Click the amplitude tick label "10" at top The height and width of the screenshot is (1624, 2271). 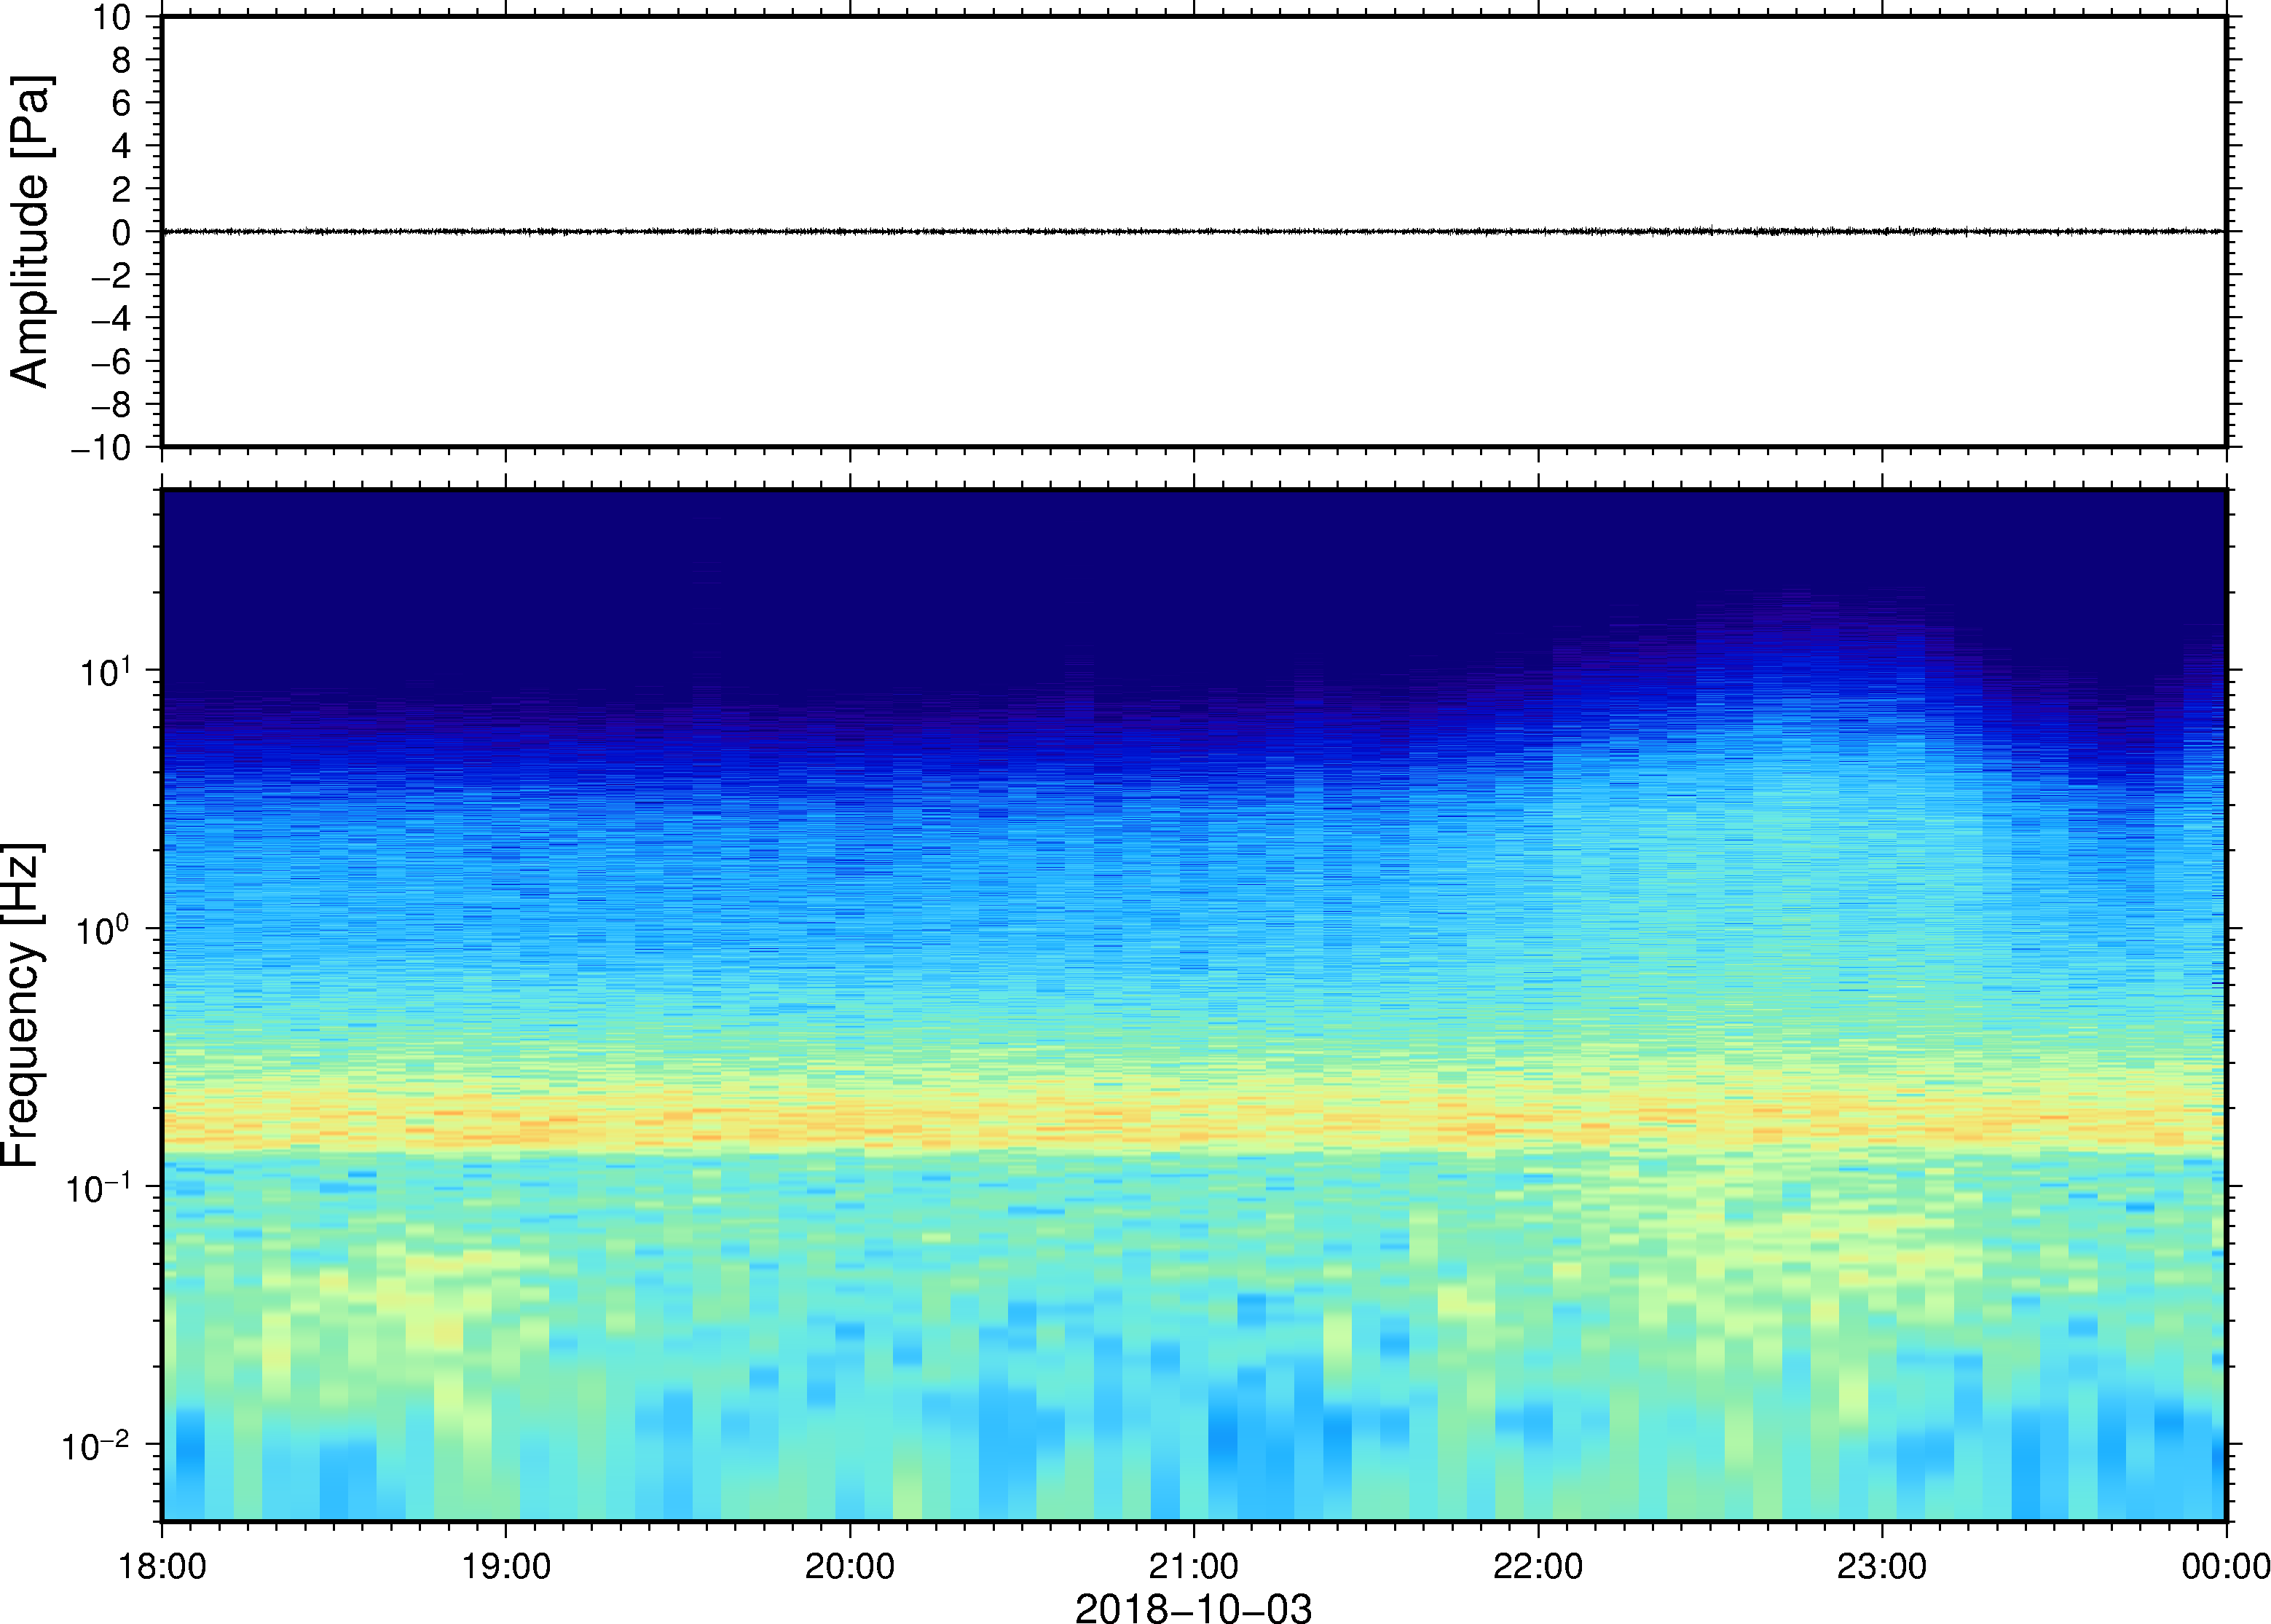pyautogui.click(x=112, y=17)
